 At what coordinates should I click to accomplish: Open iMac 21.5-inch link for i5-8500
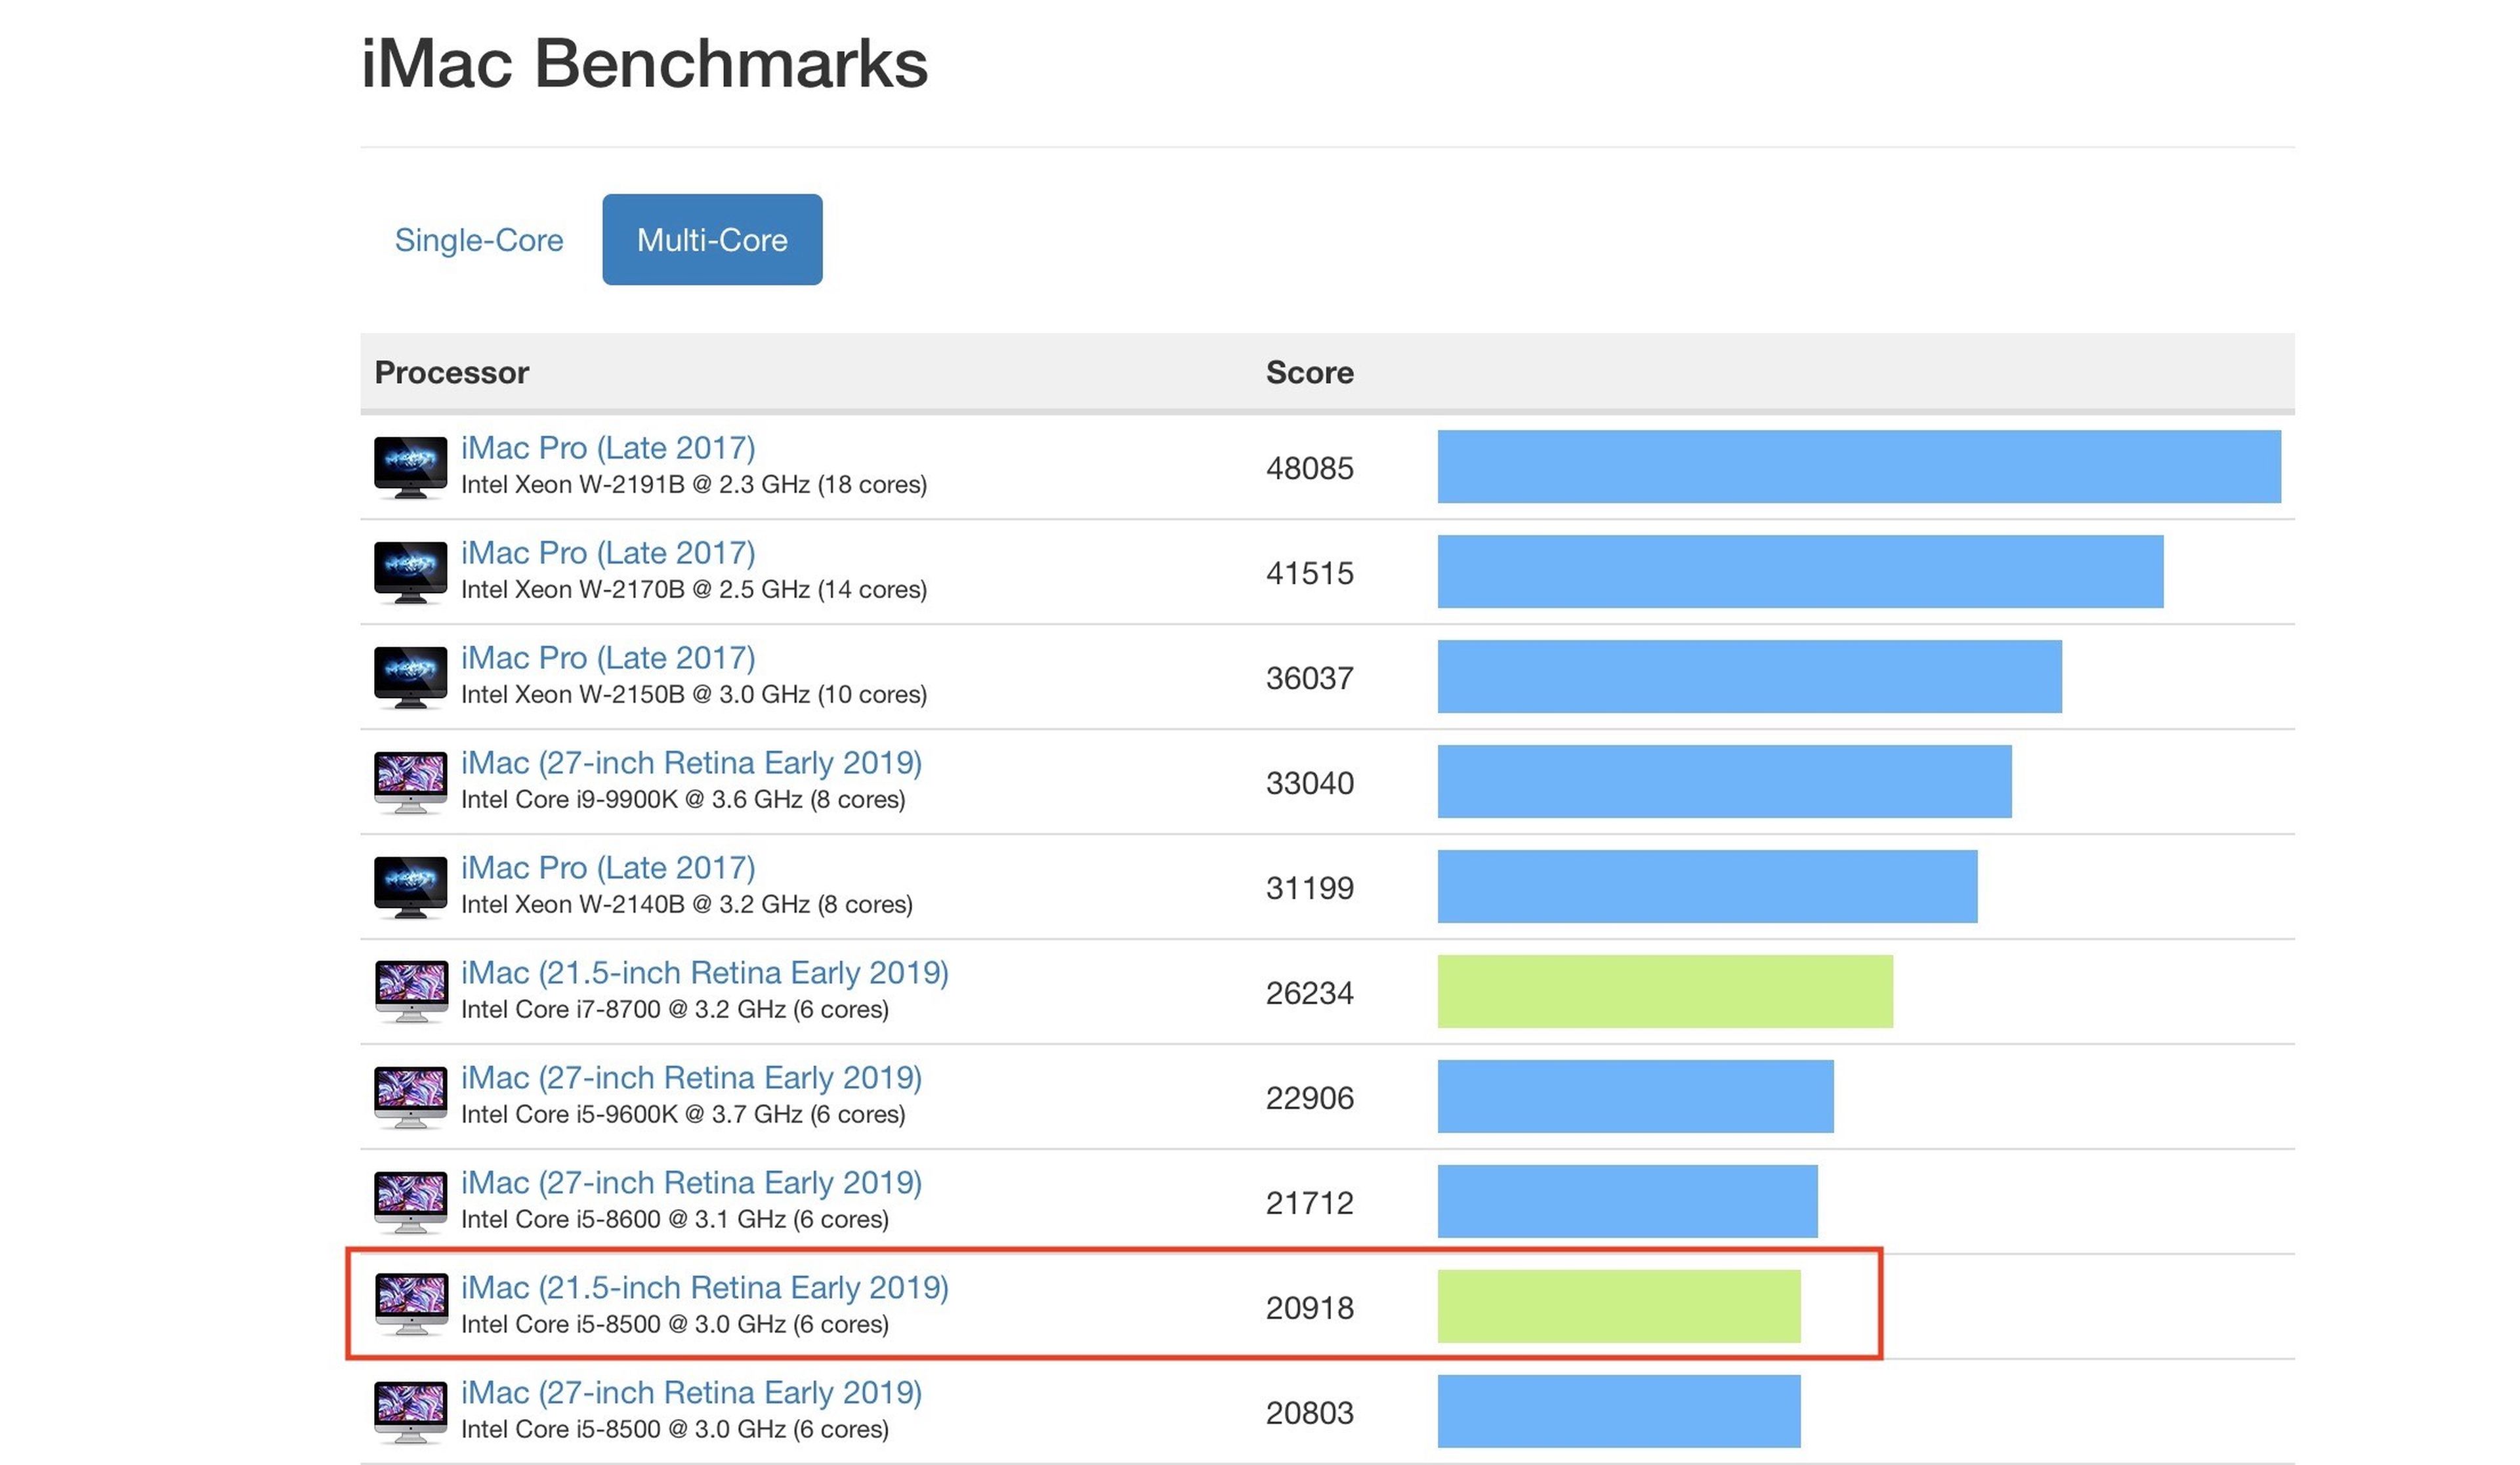point(705,1288)
